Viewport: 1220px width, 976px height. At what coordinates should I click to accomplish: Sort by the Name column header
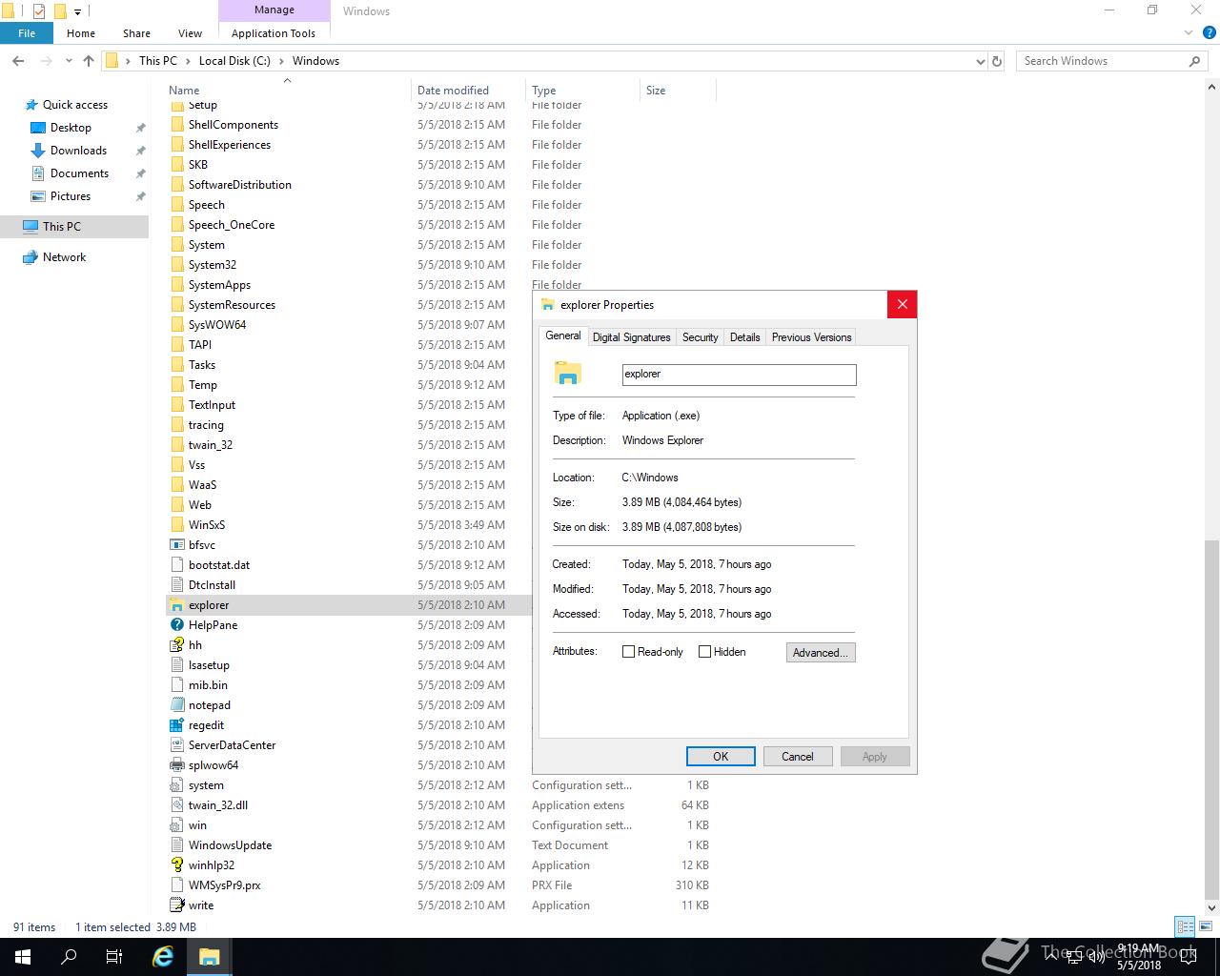tap(286, 91)
